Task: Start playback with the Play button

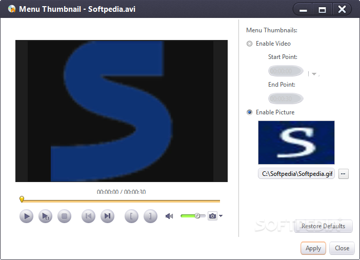Action: pyautogui.click(x=26, y=216)
